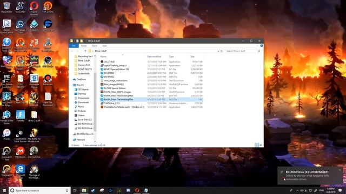
Task: Select DONT DELETE folder in sidebar
Action: pyautogui.click(x=85, y=70)
